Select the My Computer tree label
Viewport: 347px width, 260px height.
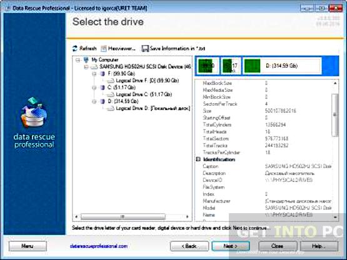105,60
